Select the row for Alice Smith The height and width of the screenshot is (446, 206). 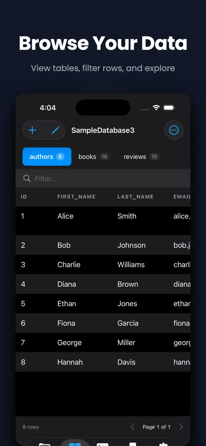coord(103,216)
